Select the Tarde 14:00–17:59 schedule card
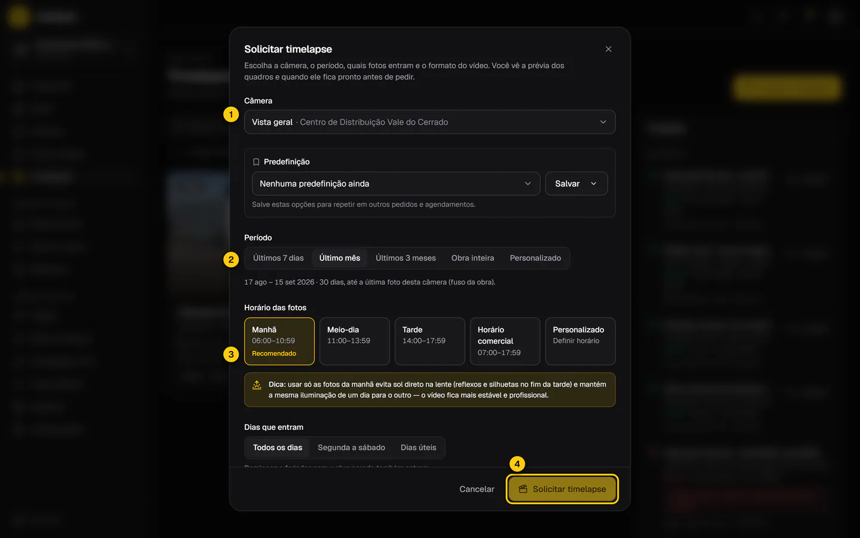 [x=429, y=341]
